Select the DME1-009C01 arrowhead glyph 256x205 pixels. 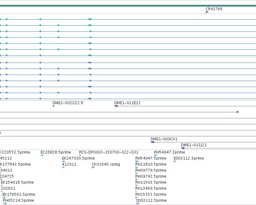153,142
